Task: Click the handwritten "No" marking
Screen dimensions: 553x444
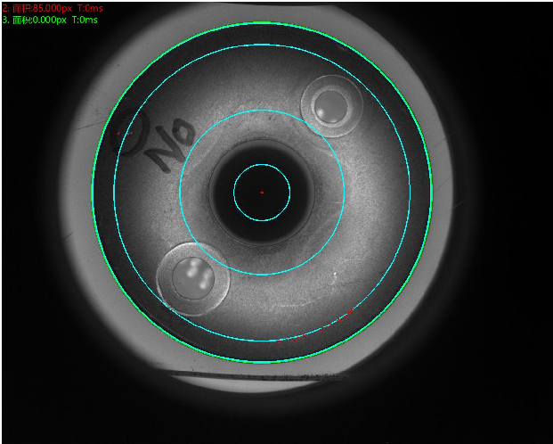Action: coord(167,143)
